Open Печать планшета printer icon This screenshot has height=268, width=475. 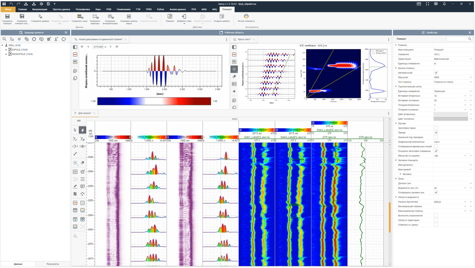click(x=246, y=17)
